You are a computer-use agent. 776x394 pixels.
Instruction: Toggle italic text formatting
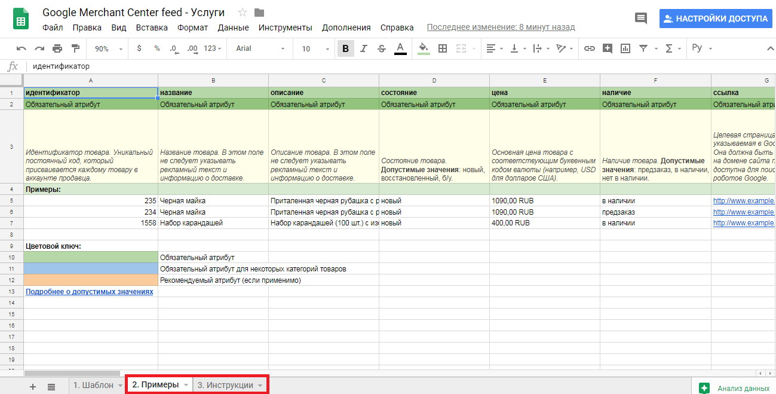363,48
